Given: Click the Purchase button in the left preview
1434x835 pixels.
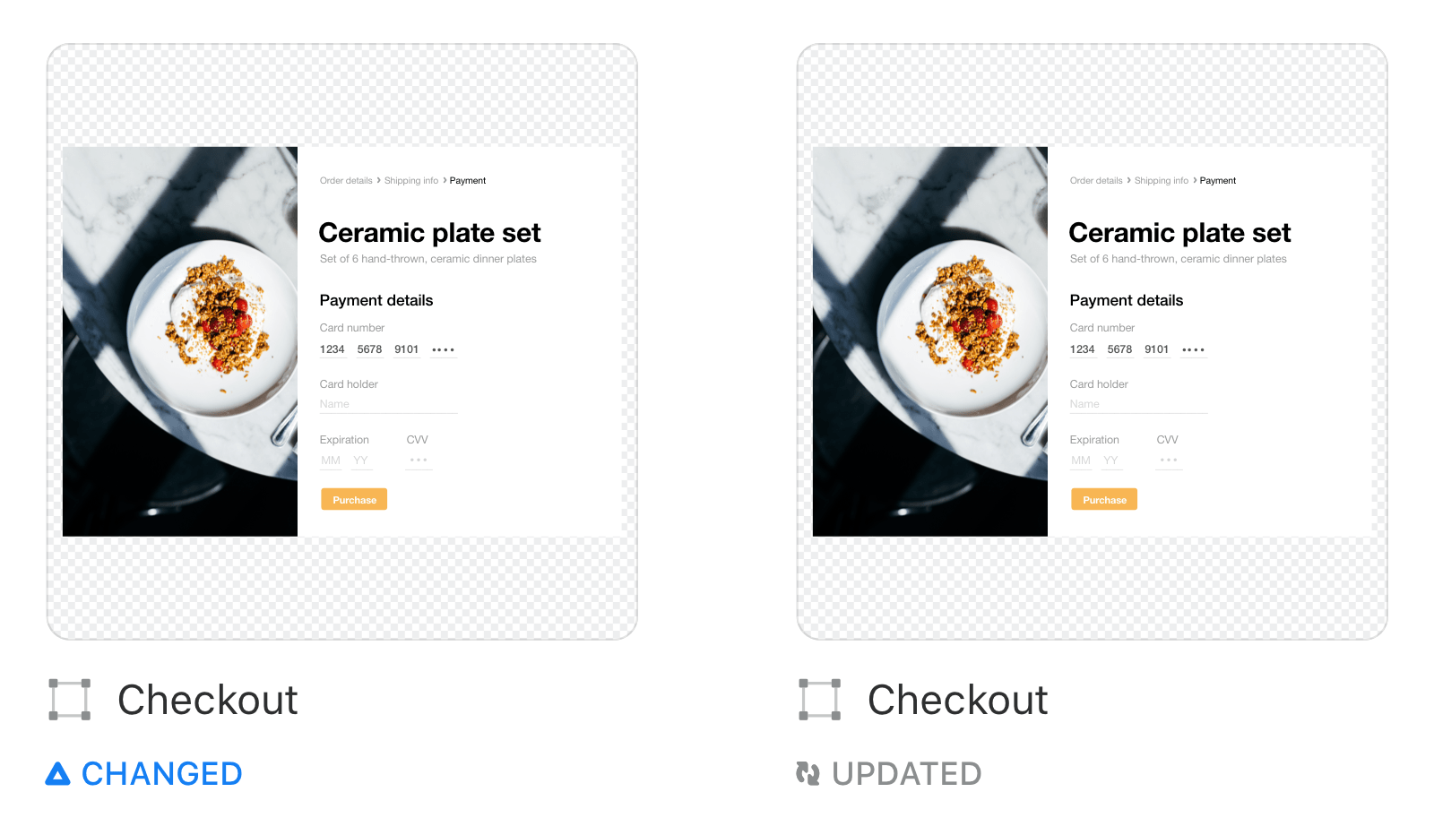Looking at the screenshot, I should click(354, 499).
